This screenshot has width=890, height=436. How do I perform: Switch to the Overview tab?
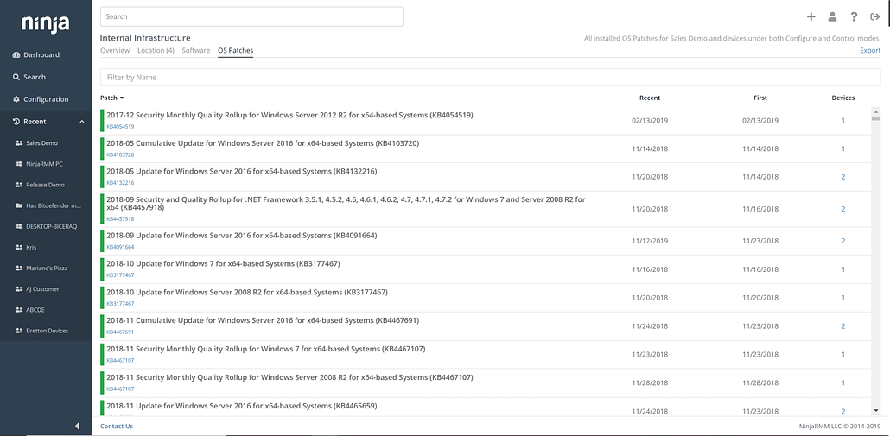(115, 51)
